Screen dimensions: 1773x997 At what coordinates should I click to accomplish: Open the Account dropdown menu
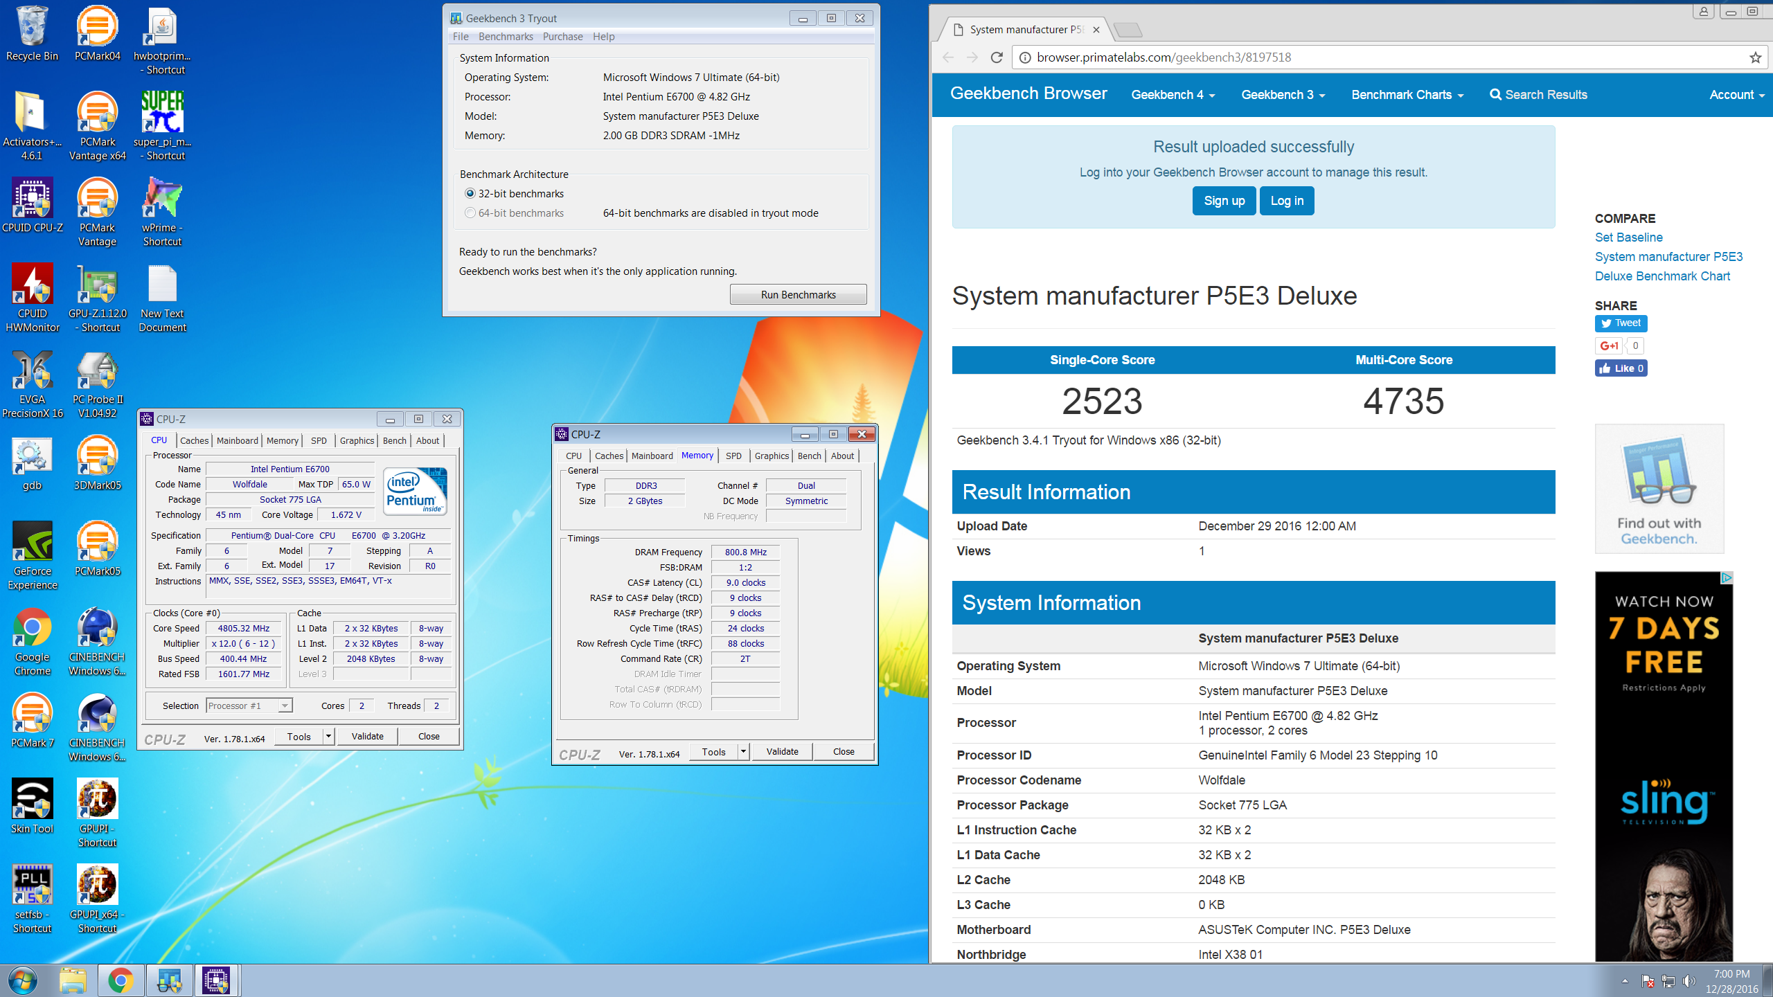coord(1736,95)
